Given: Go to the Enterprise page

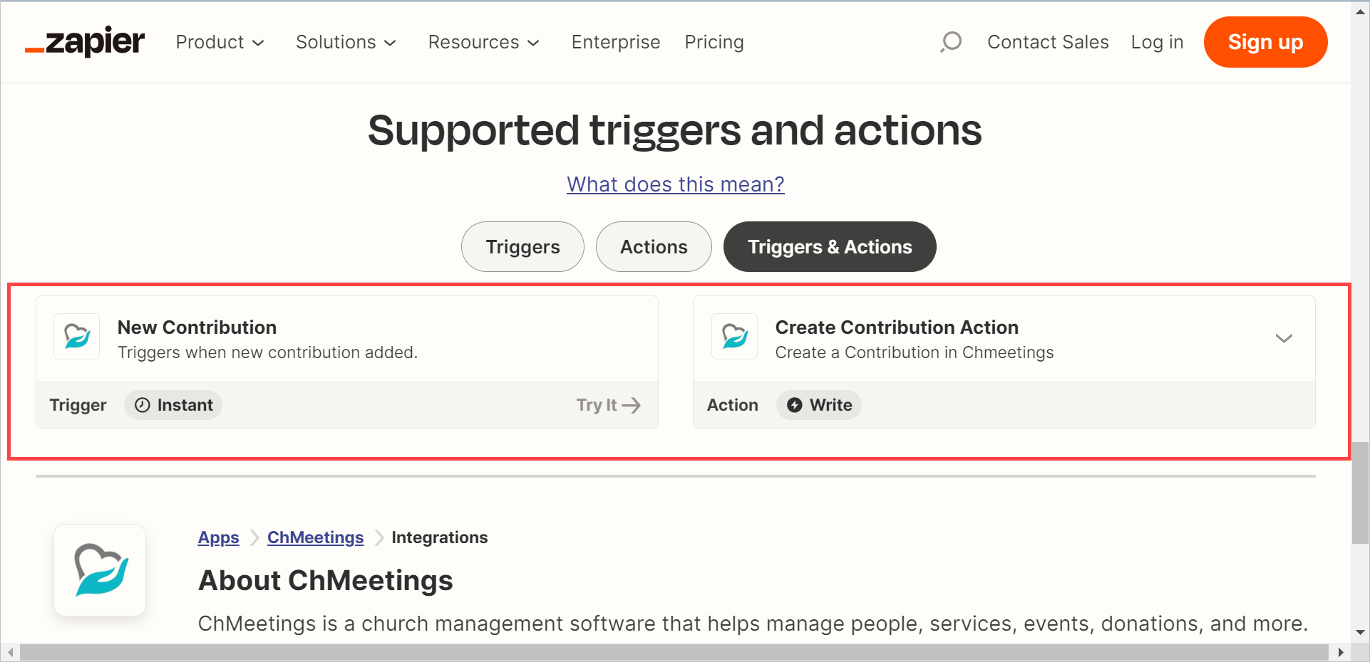Looking at the screenshot, I should pos(616,42).
